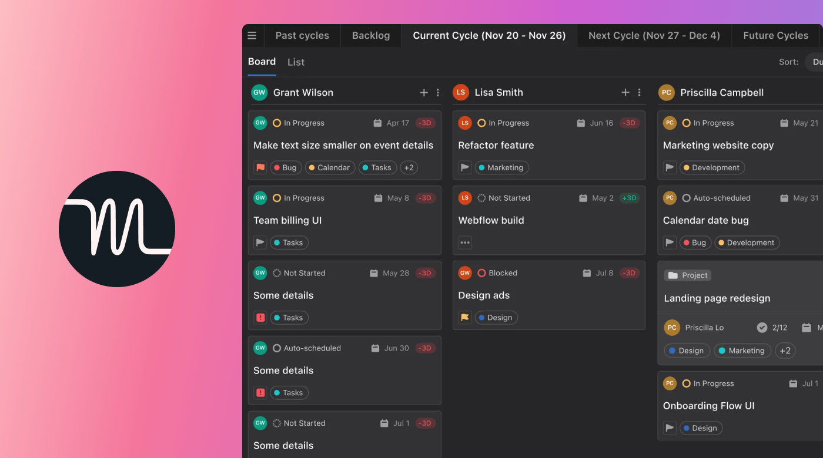823x458 pixels.
Task: Toggle status circle on Refactor feature card
Action: (481, 123)
